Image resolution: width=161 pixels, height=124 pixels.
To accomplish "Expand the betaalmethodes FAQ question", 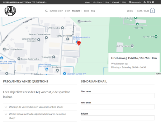I will point(40,116).
